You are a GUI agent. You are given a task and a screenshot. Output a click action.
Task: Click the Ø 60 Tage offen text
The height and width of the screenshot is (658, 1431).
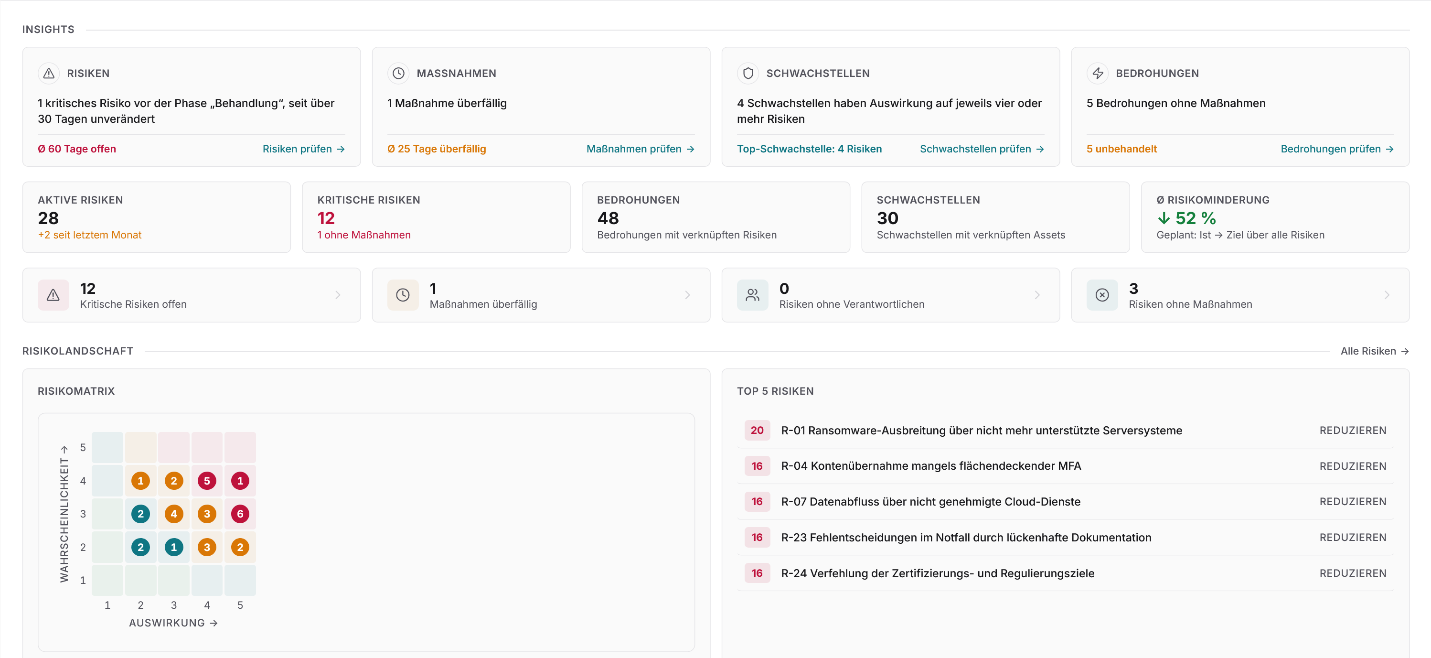pyautogui.click(x=76, y=149)
